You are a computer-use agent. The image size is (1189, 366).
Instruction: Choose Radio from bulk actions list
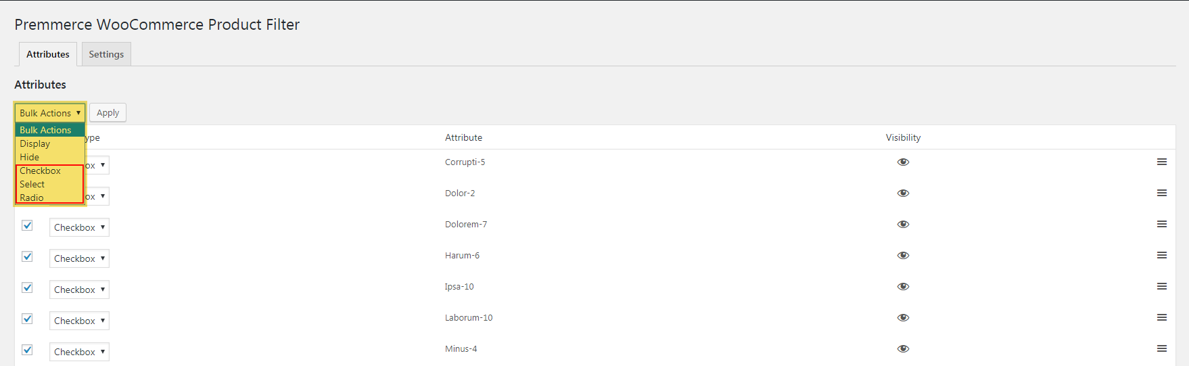(x=50, y=198)
